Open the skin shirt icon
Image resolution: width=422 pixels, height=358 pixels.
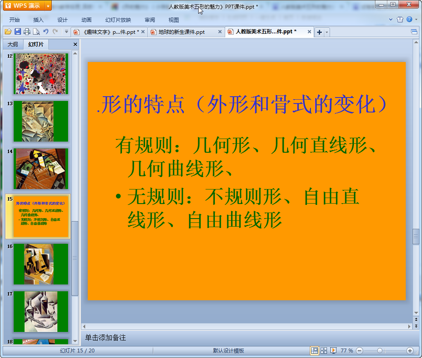[400, 19]
